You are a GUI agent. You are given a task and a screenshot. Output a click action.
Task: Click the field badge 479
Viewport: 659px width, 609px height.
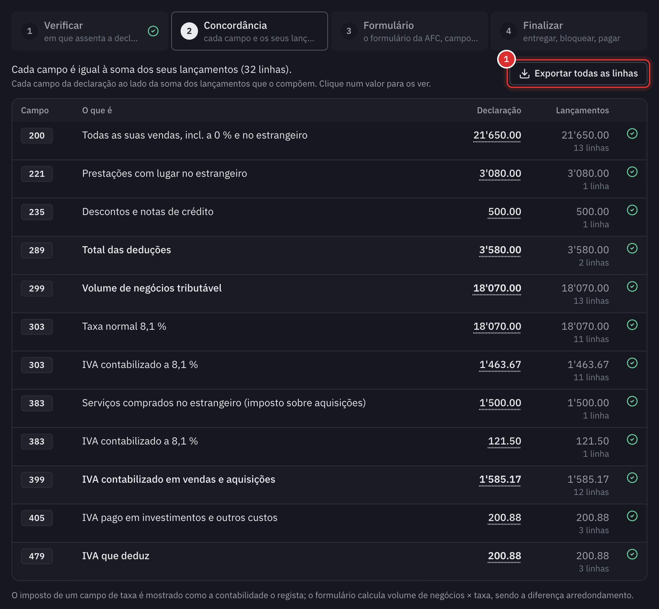(37, 556)
